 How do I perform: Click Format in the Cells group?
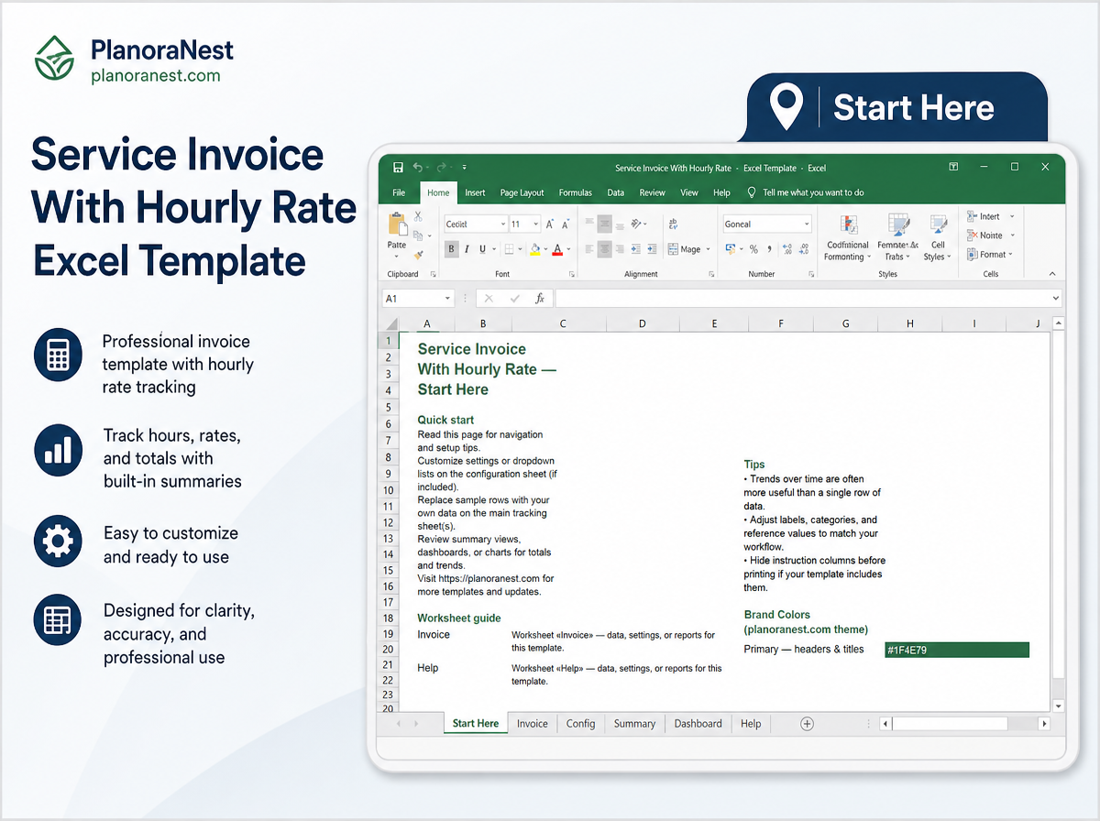989,255
